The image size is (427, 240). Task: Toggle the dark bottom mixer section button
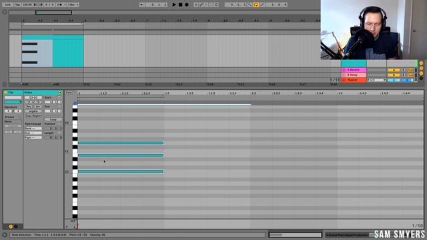(x=421, y=78)
